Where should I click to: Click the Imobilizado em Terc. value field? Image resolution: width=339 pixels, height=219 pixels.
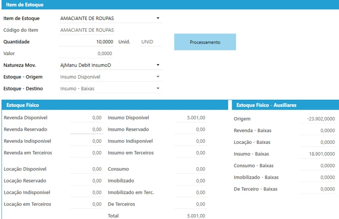pos(191,192)
